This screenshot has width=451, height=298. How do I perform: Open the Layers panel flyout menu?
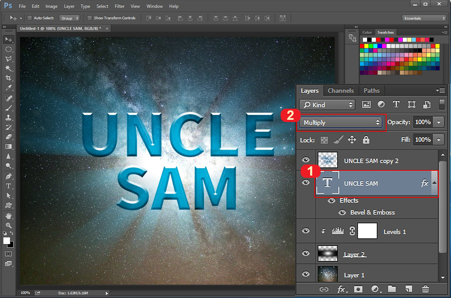pos(440,91)
